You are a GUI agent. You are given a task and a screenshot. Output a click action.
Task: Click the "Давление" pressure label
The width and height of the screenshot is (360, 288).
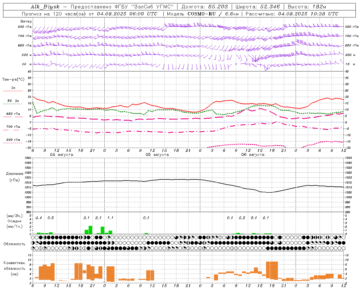point(15,174)
